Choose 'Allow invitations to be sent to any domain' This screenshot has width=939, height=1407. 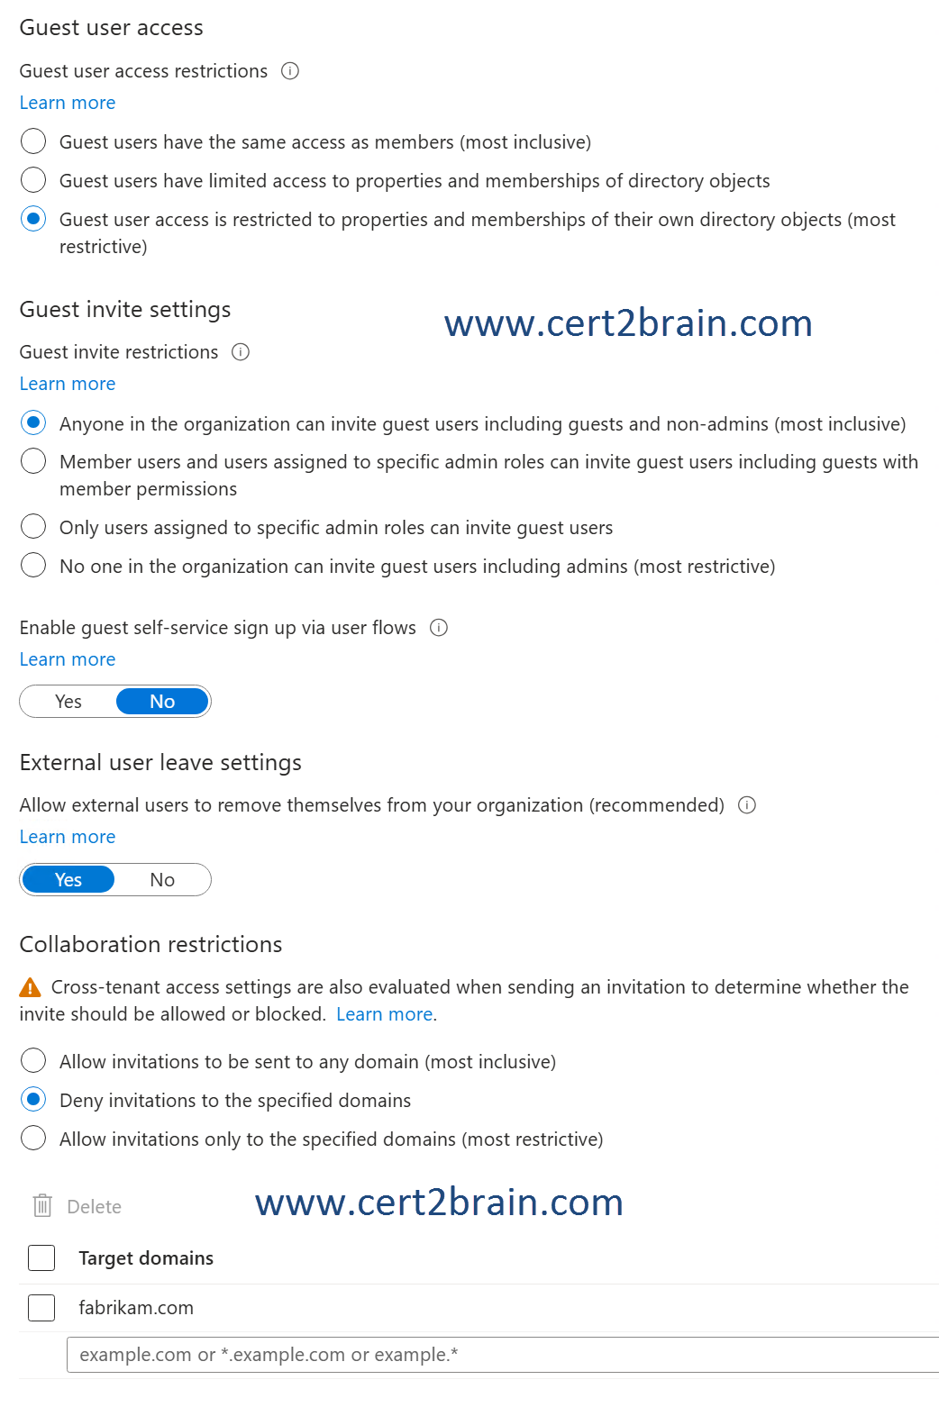[33, 1060]
